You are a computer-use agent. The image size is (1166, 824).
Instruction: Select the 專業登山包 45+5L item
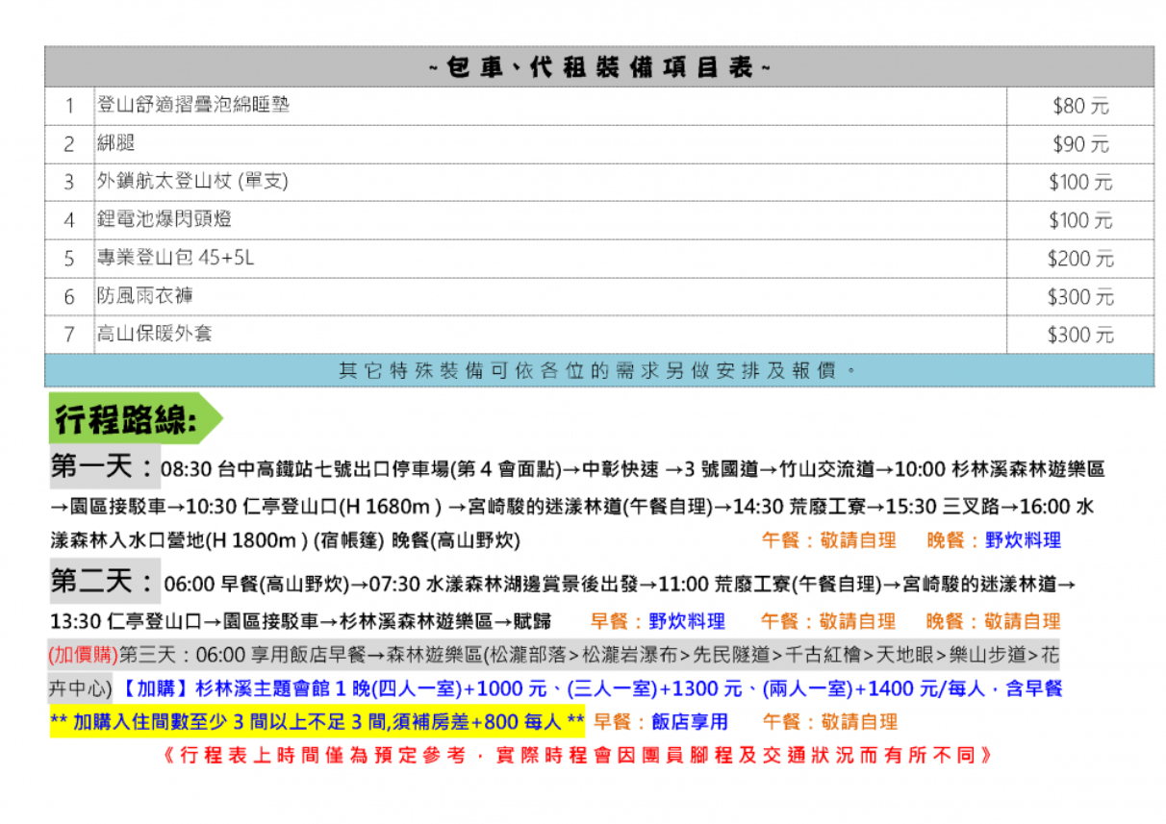[176, 258]
